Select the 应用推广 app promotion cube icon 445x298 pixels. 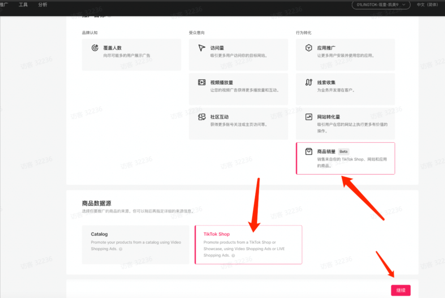pos(308,47)
